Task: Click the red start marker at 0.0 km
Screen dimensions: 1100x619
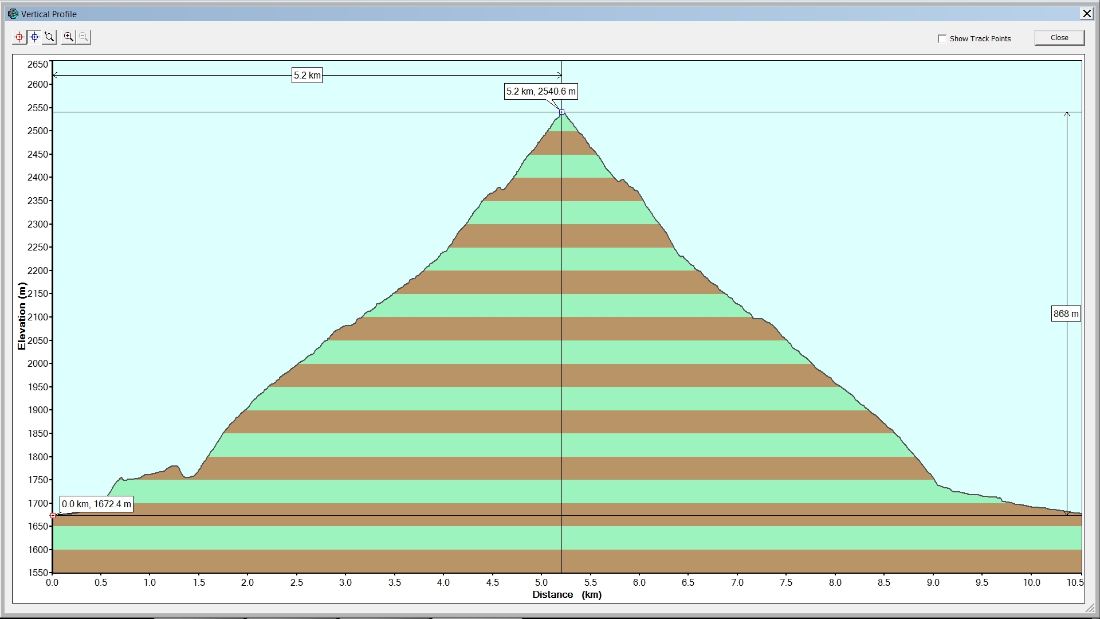Action: [53, 515]
